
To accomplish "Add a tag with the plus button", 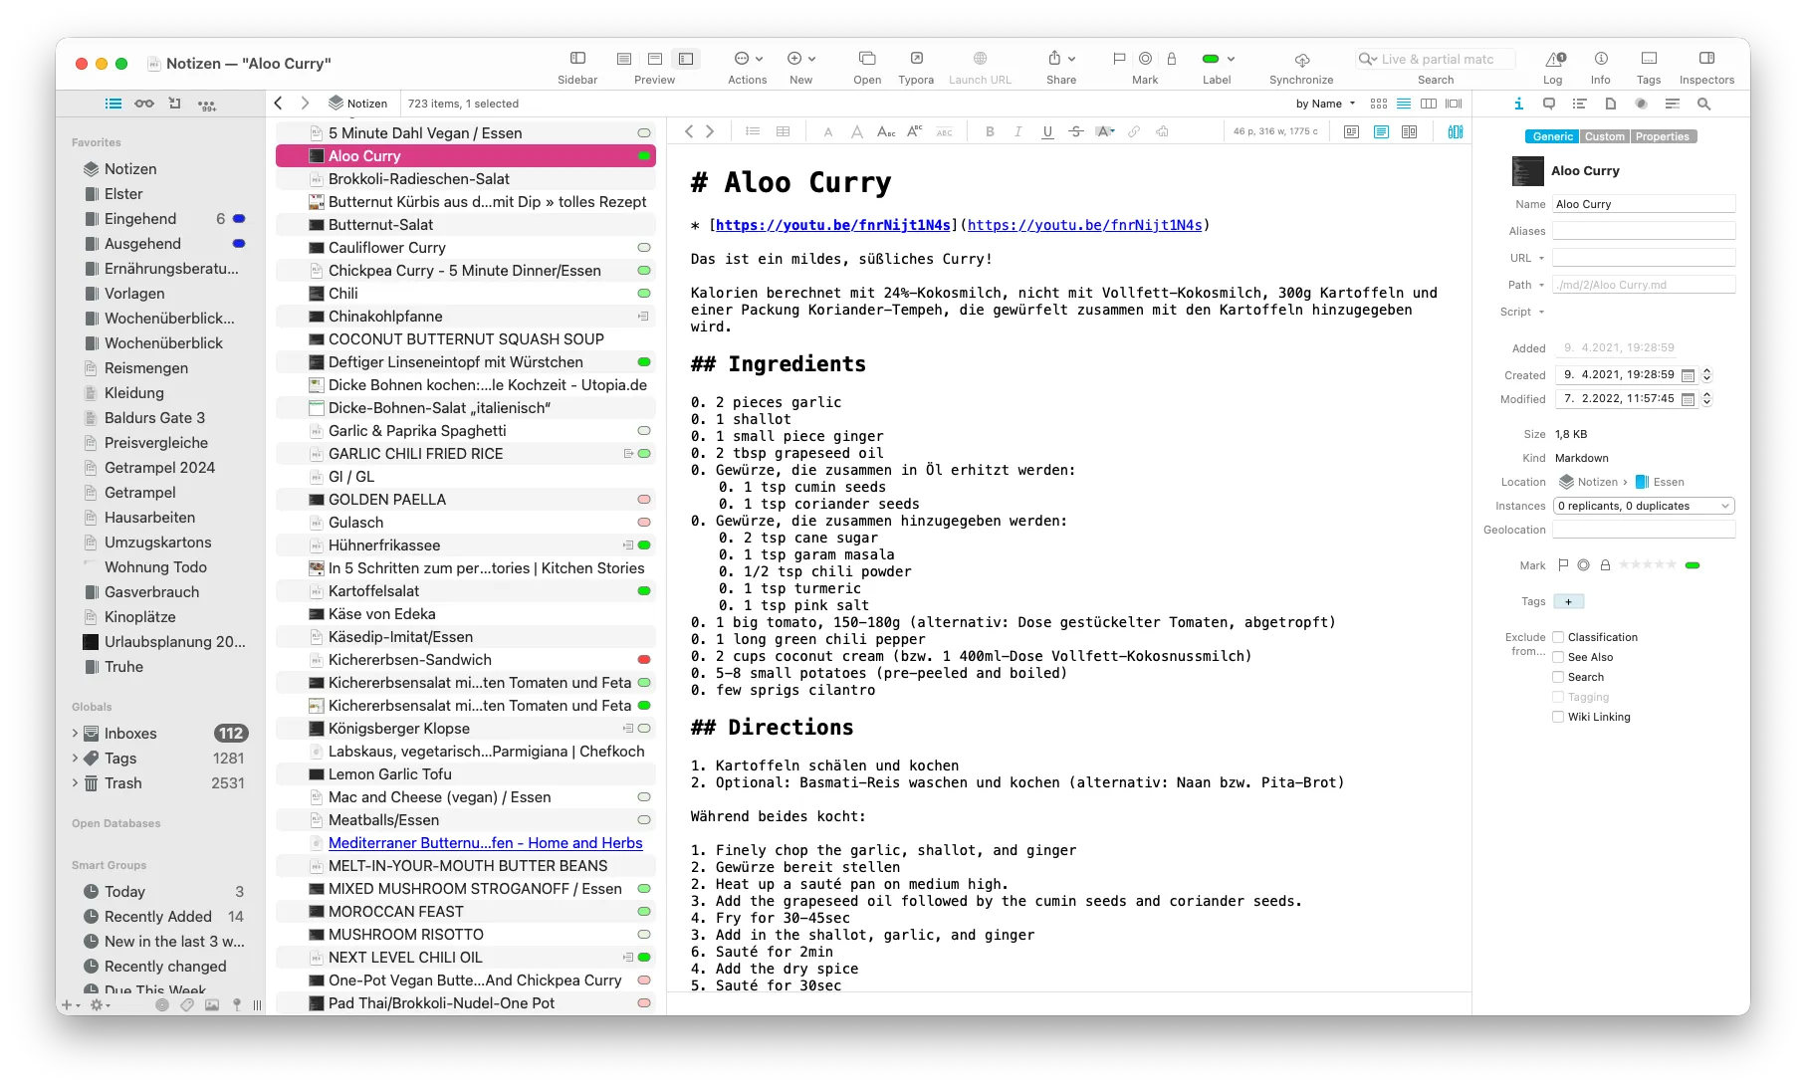I will [x=1568, y=601].
